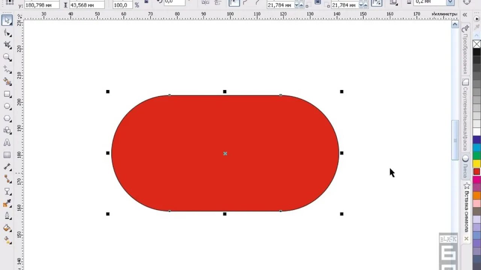
Task: Choose the Outline pen tool
Action: [7, 216]
